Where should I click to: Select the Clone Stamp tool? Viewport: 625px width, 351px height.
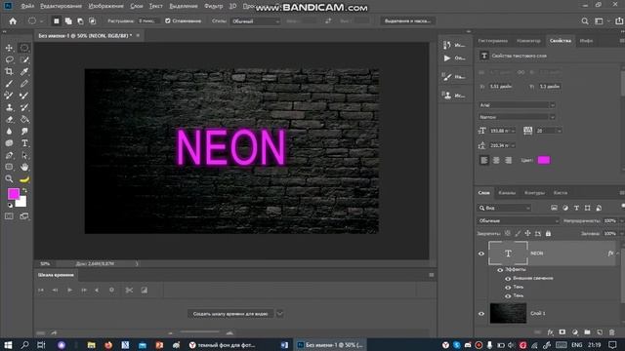(9, 107)
